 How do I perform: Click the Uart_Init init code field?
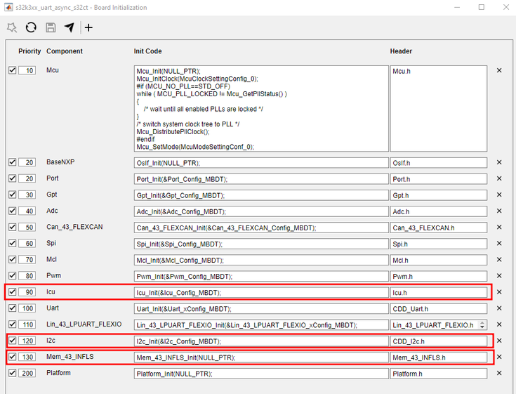pyautogui.click(x=261, y=308)
